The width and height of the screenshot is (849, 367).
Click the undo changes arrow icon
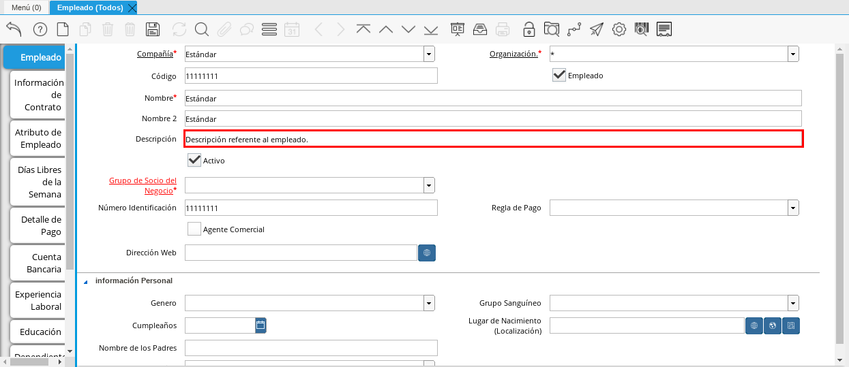click(14, 29)
